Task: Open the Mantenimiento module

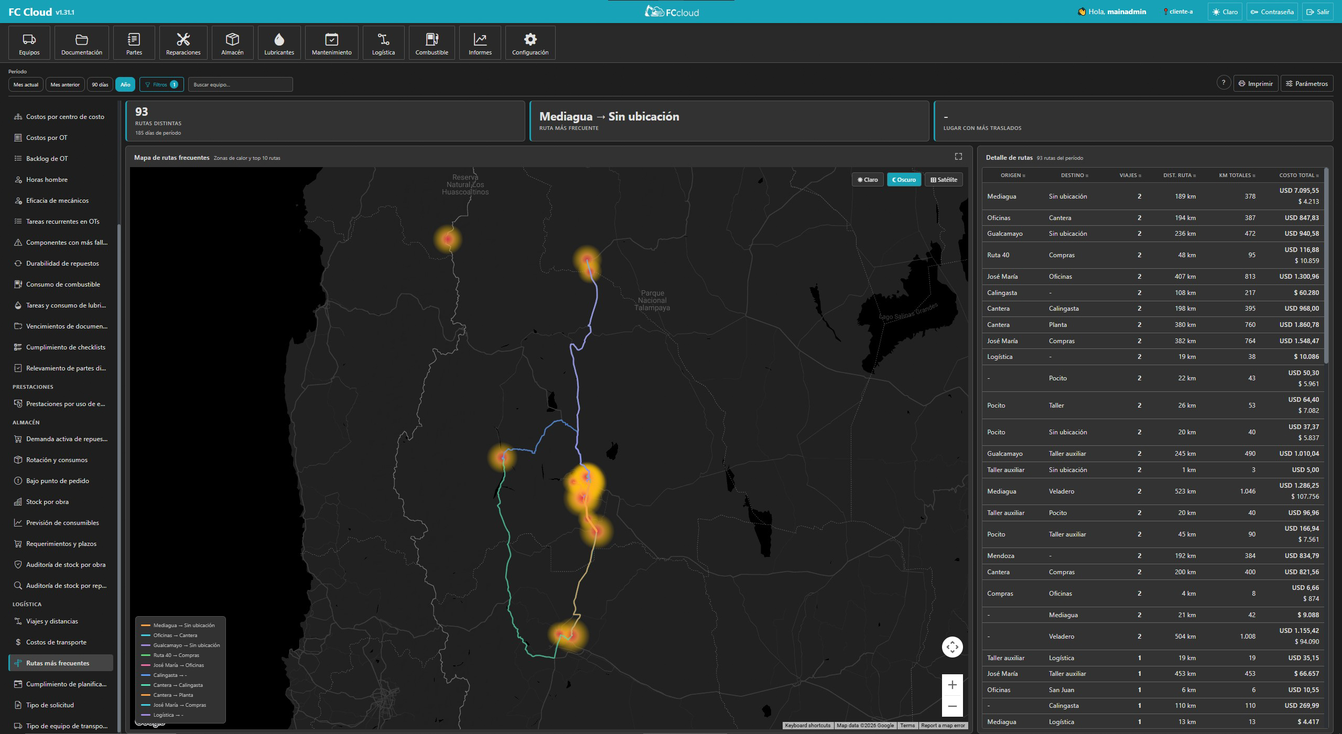Action: pyautogui.click(x=332, y=43)
